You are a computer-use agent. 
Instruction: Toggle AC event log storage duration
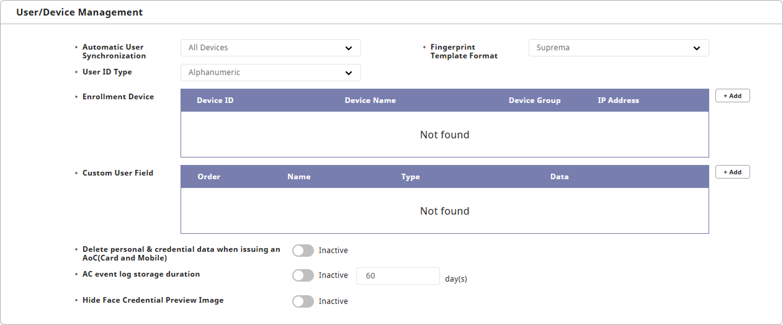point(303,275)
